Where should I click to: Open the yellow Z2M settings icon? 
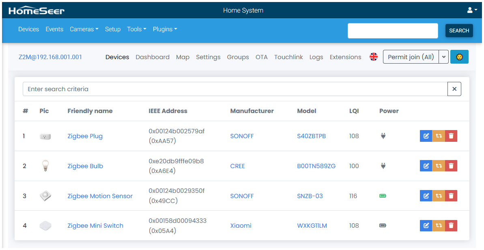tap(459, 57)
